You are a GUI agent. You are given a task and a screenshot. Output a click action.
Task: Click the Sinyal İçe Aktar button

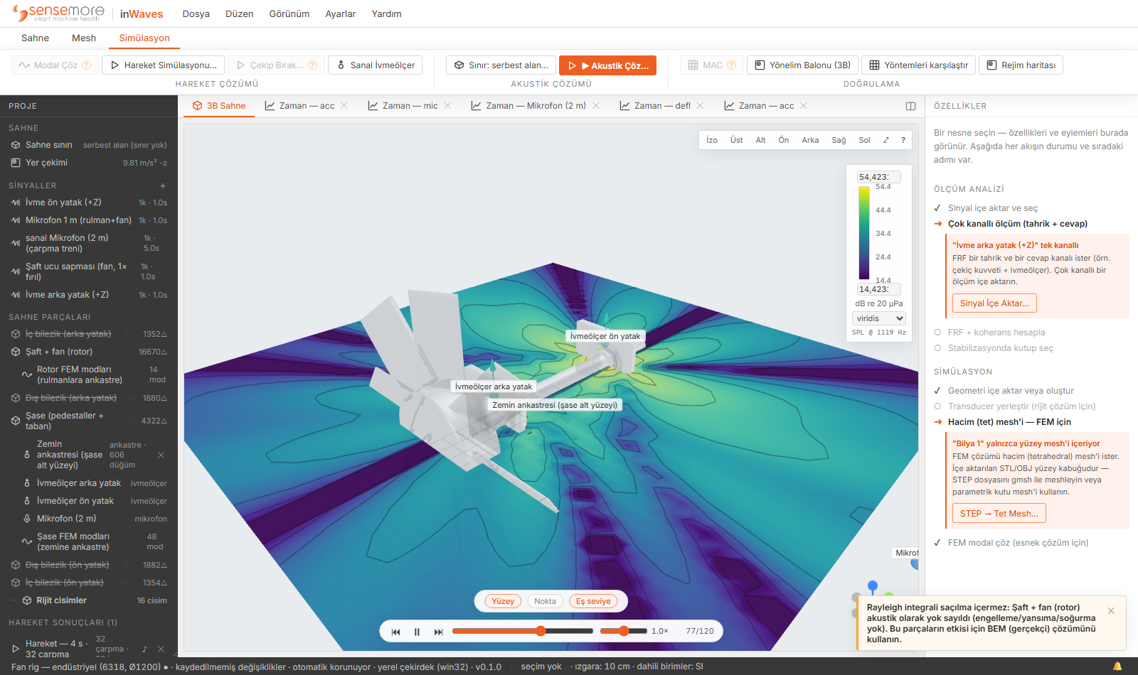coord(994,303)
